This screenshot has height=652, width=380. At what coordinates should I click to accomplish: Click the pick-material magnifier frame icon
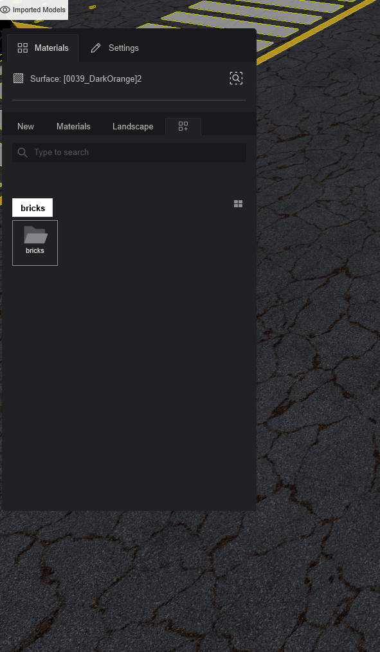click(236, 78)
